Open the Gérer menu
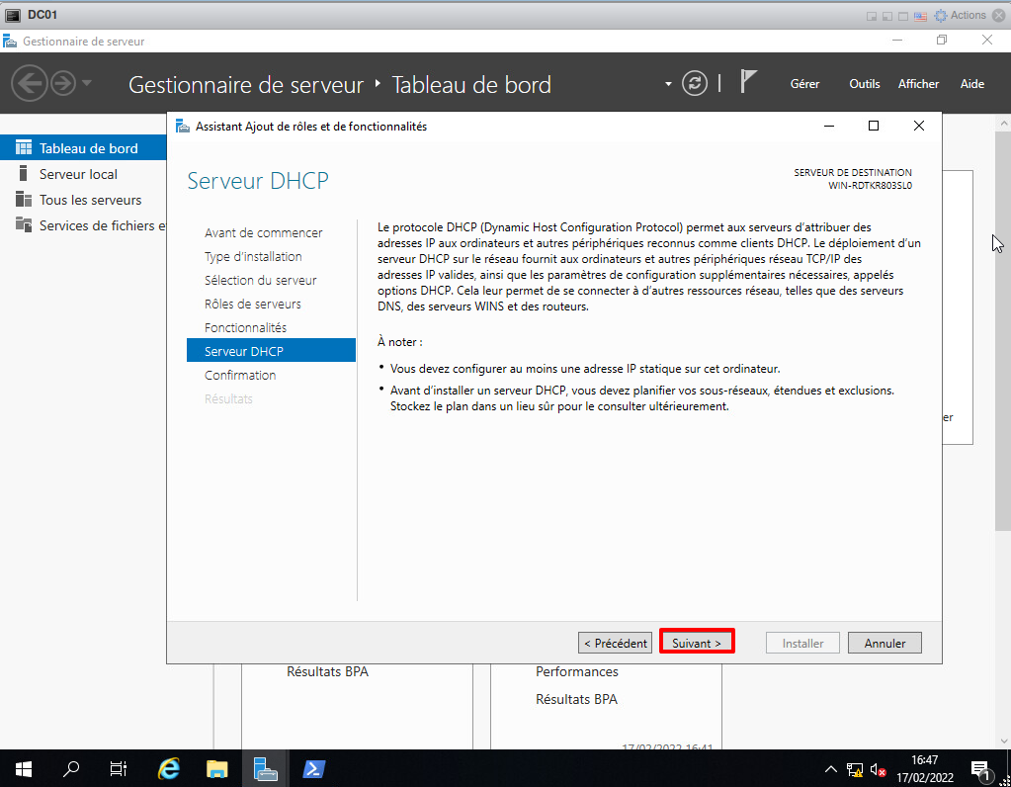The width and height of the screenshot is (1011, 787). coord(804,84)
